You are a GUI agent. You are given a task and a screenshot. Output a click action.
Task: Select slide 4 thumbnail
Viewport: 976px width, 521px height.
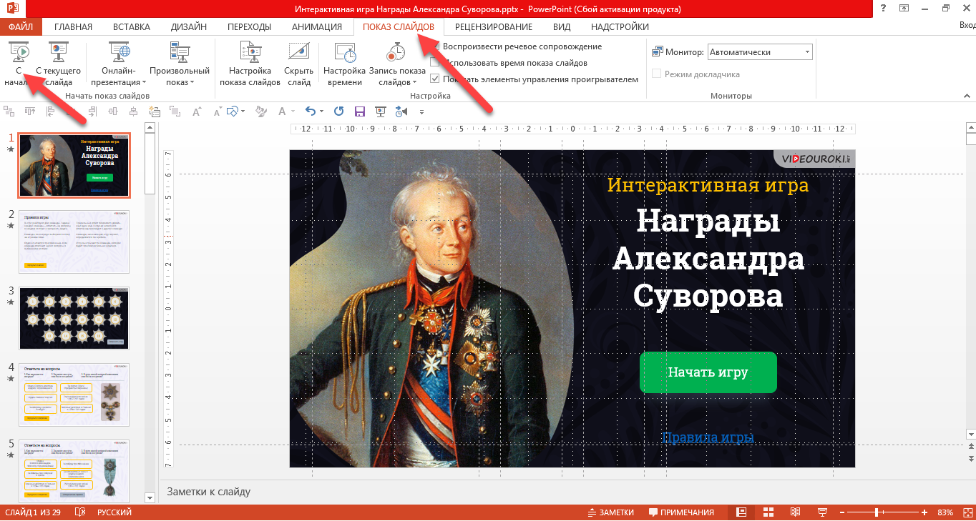[x=74, y=395]
